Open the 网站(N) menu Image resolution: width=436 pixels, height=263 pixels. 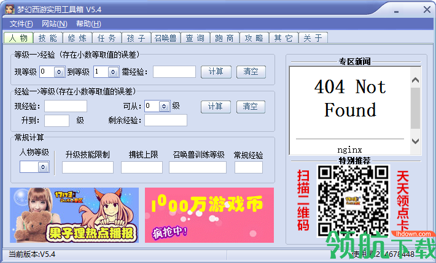click(x=55, y=24)
